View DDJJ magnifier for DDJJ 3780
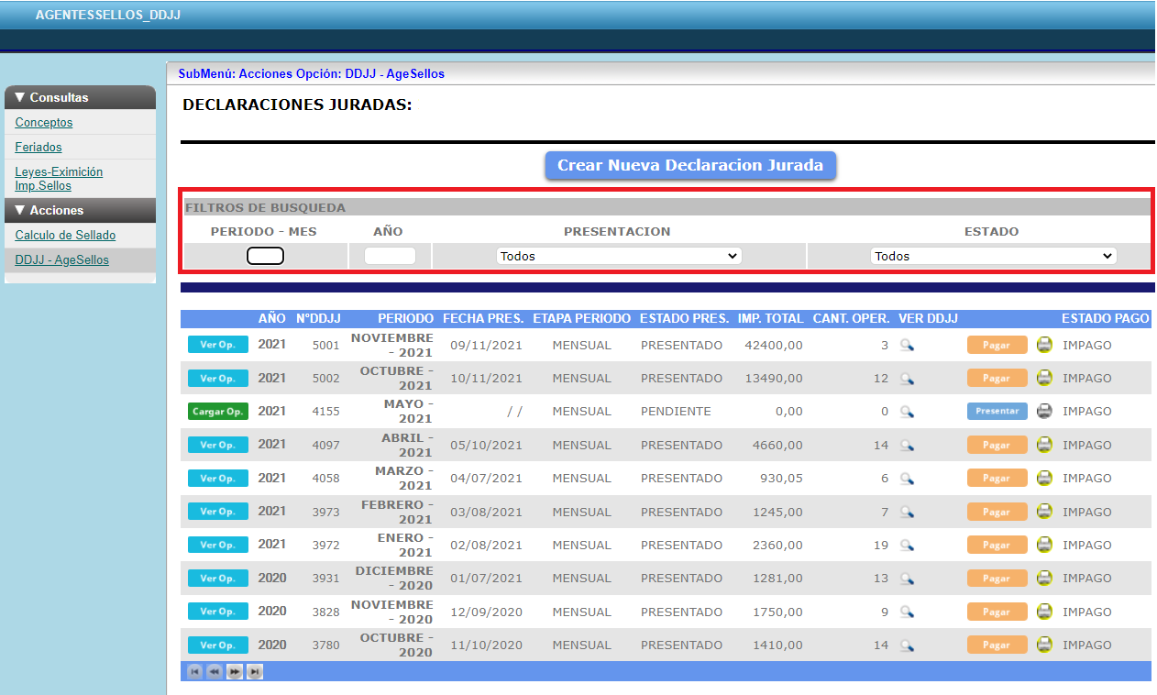The height and width of the screenshot is (695, 1157). (907, 645)
